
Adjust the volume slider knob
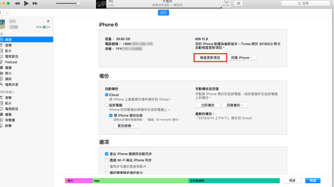point(78,3)
